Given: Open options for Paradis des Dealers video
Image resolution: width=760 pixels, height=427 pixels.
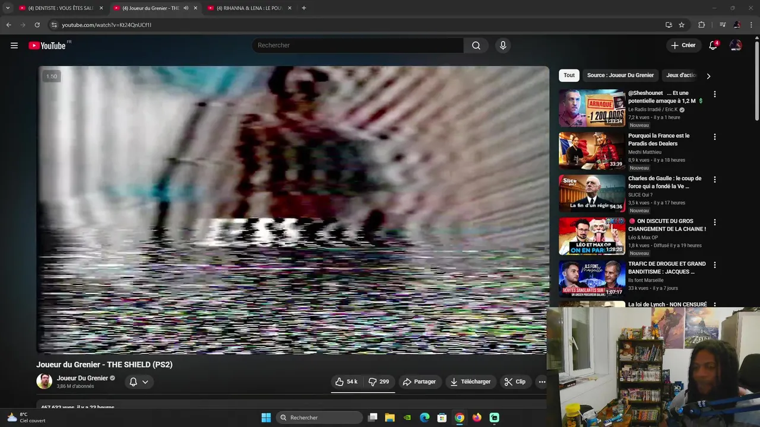Looking at the screenshot, I should [714, 137].
